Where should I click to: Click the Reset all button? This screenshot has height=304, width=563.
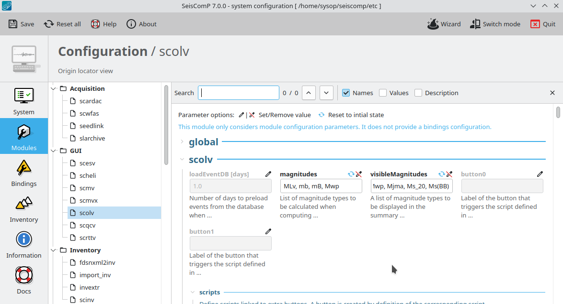coord(62,24)
